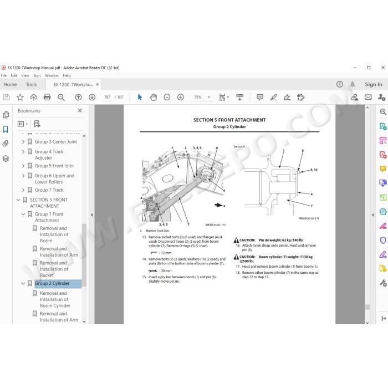Expand Group 6 Upper and Lower Rollers
Image resolution: width=388 pixels, height=388 pixels.
[23, 176]
